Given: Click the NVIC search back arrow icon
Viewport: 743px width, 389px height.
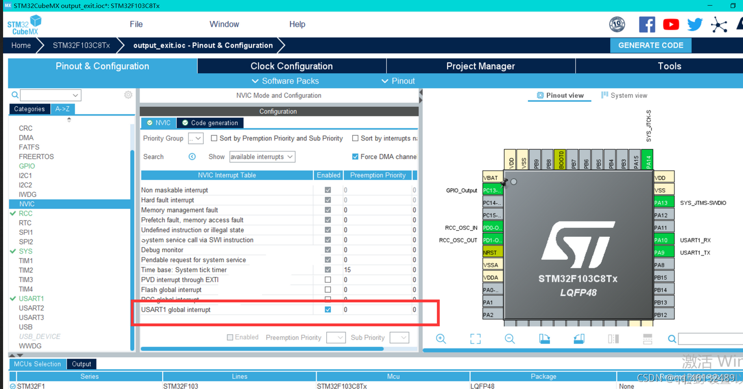Looking at the screenshot, I should (x=192, y=157).
